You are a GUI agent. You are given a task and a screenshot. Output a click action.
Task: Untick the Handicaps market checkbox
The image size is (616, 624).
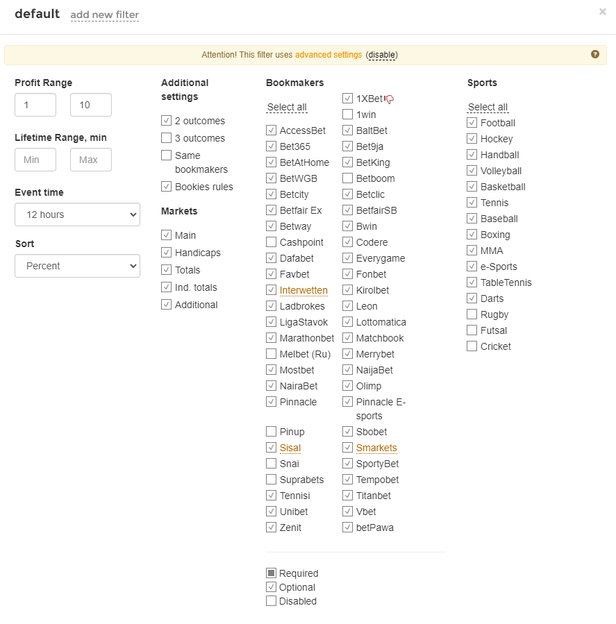click(x=166, y=253)
